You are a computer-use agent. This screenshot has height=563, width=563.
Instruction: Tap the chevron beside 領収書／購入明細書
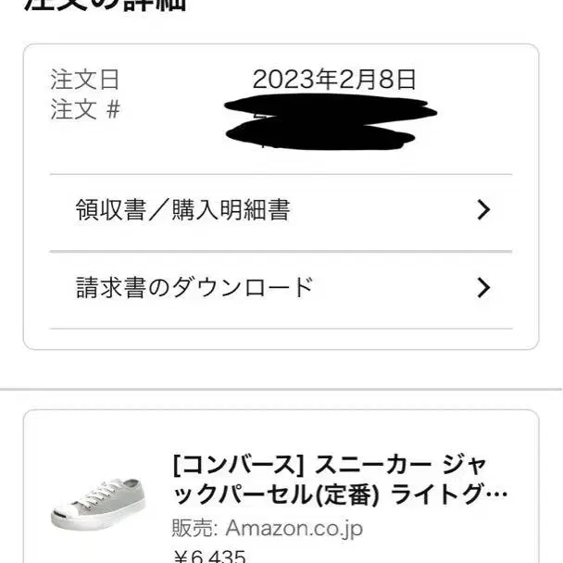pos(482,211)
